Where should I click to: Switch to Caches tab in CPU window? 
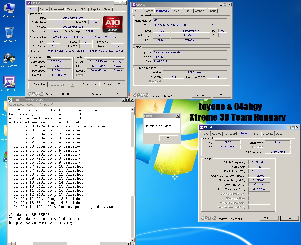(44, 9)
